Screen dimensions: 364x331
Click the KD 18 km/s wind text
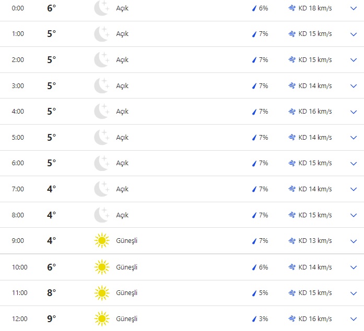pos(315,8)
